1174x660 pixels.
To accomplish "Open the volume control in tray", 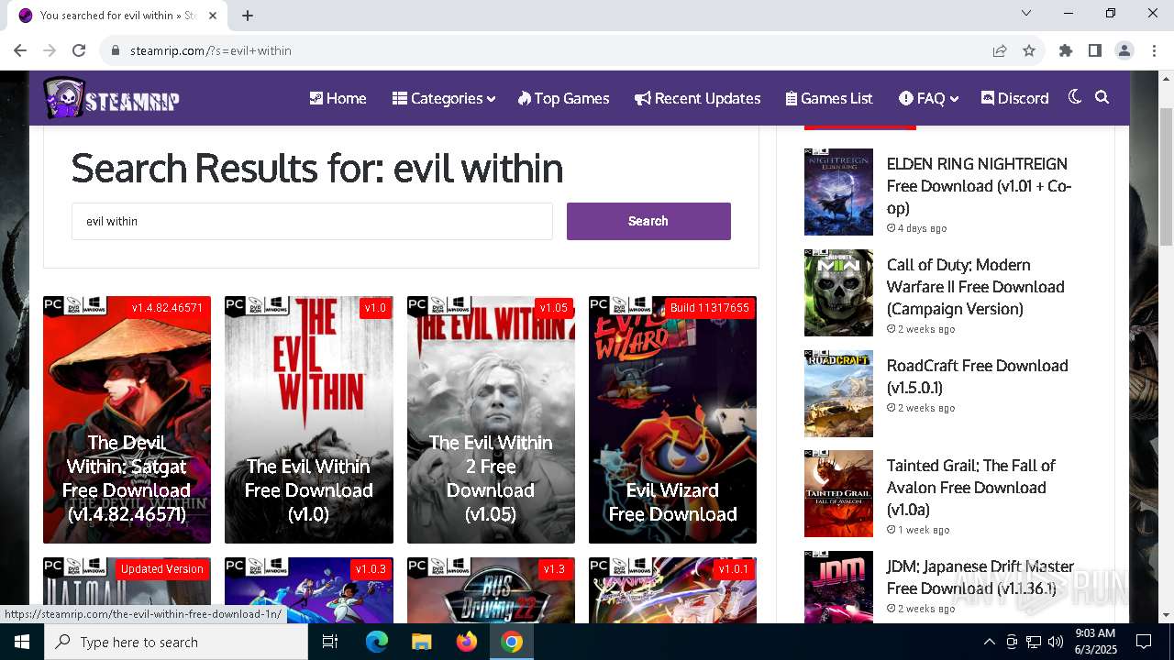I will coord(1055,642).
